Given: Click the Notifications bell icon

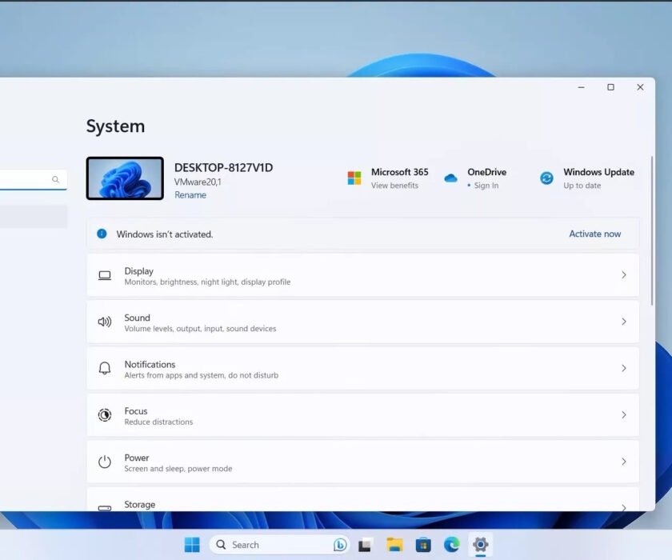Looking at the screenshot, I should [x=105, y=368].
